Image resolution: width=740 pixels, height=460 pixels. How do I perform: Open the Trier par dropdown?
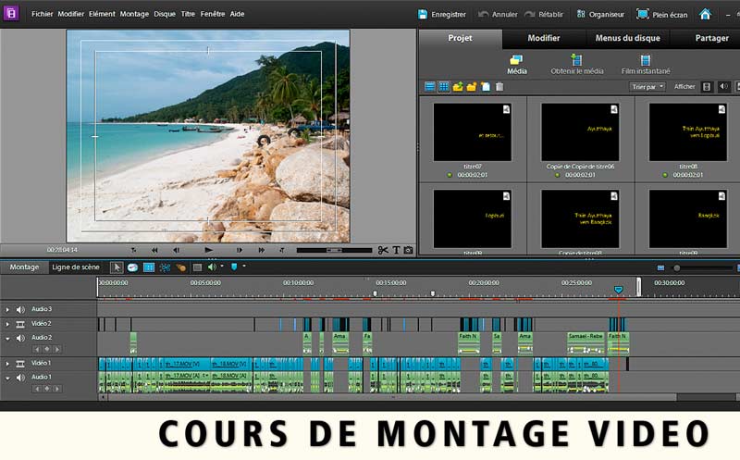647,86
